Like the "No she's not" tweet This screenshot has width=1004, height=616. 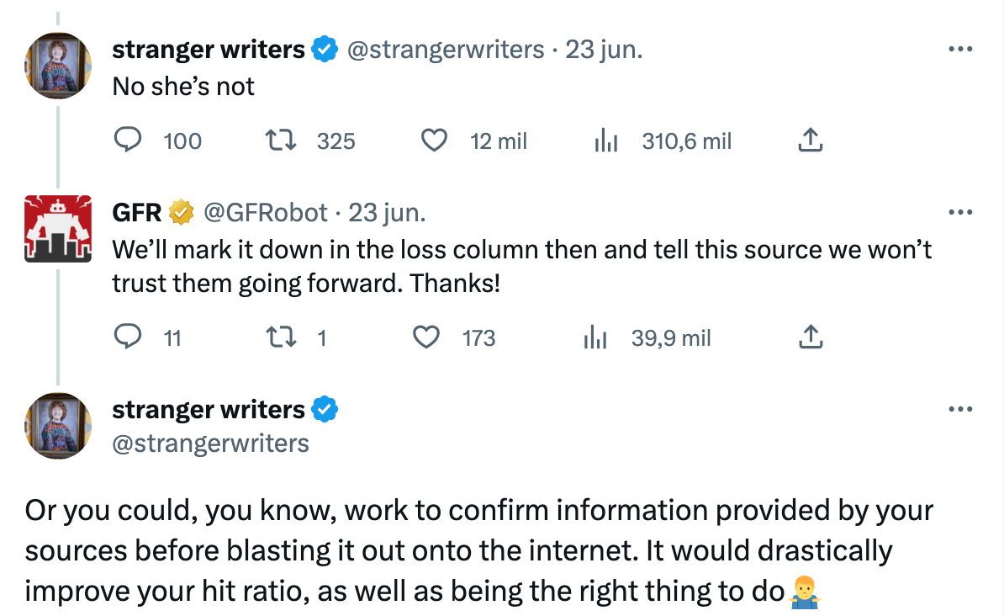(x=433, y=141)
